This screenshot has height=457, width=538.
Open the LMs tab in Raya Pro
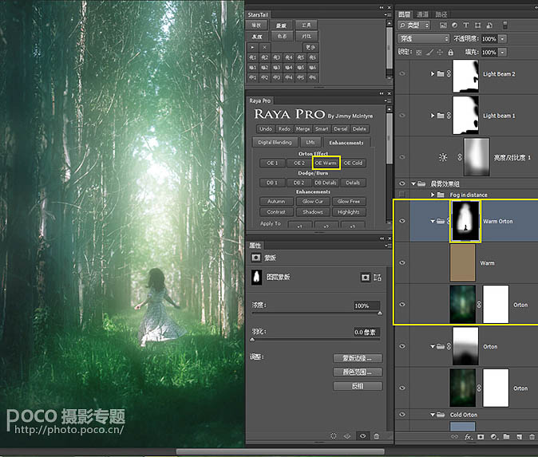coord(311,142)
